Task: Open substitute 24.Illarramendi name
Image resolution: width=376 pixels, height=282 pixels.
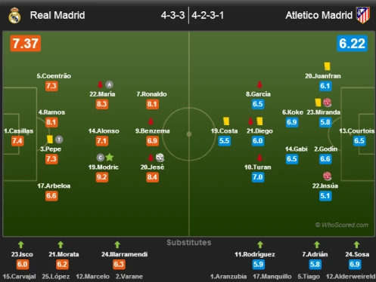Action: [125, 254]
